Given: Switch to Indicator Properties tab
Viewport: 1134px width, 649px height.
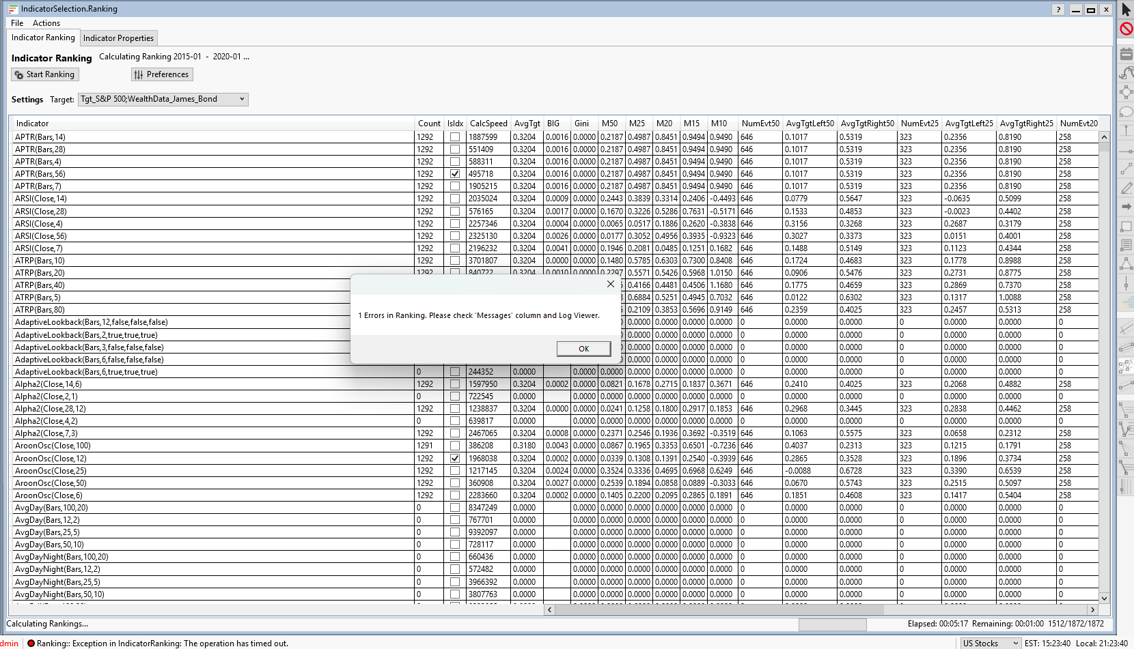Looking at the screenshot, I should click(x=118, y=38).
